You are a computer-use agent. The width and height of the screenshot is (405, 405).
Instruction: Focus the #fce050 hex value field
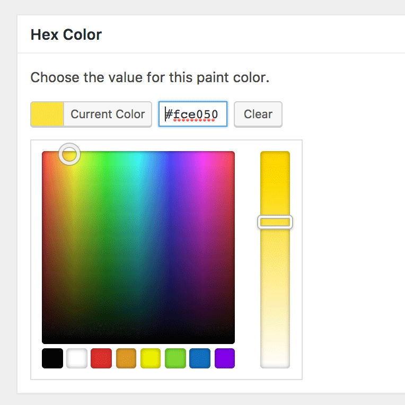[193, 115]
